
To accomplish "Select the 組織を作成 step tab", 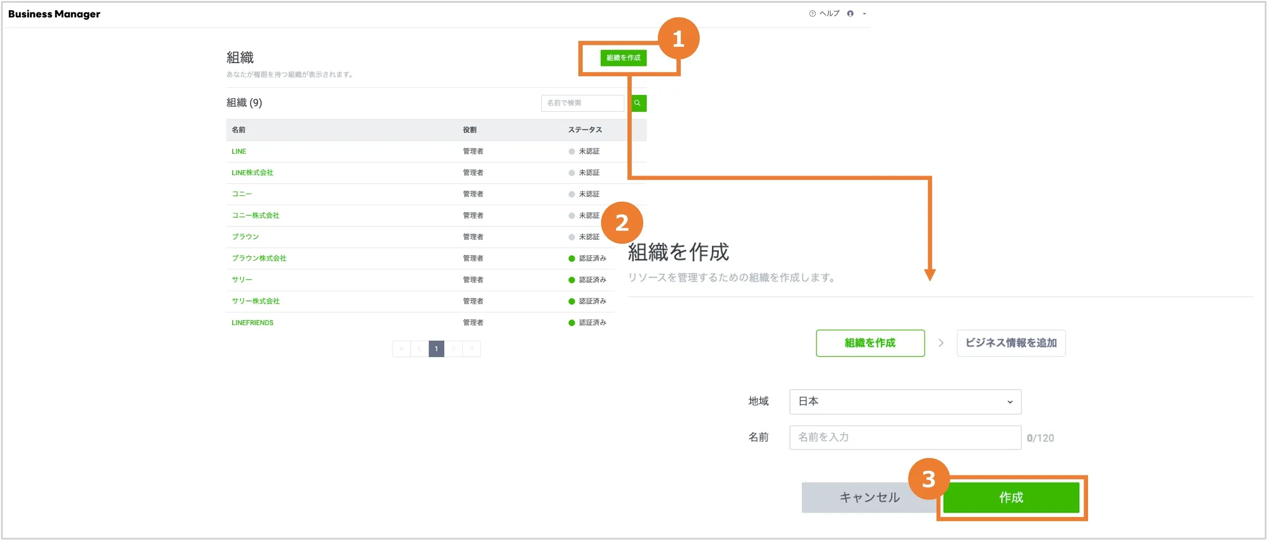I will 870,343.
